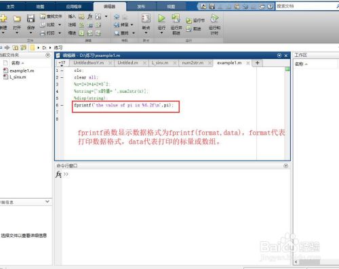This screenshot has height=269, width=339.
Task: Click the comment percent icon next to 注释
Action: click(81, 24)
